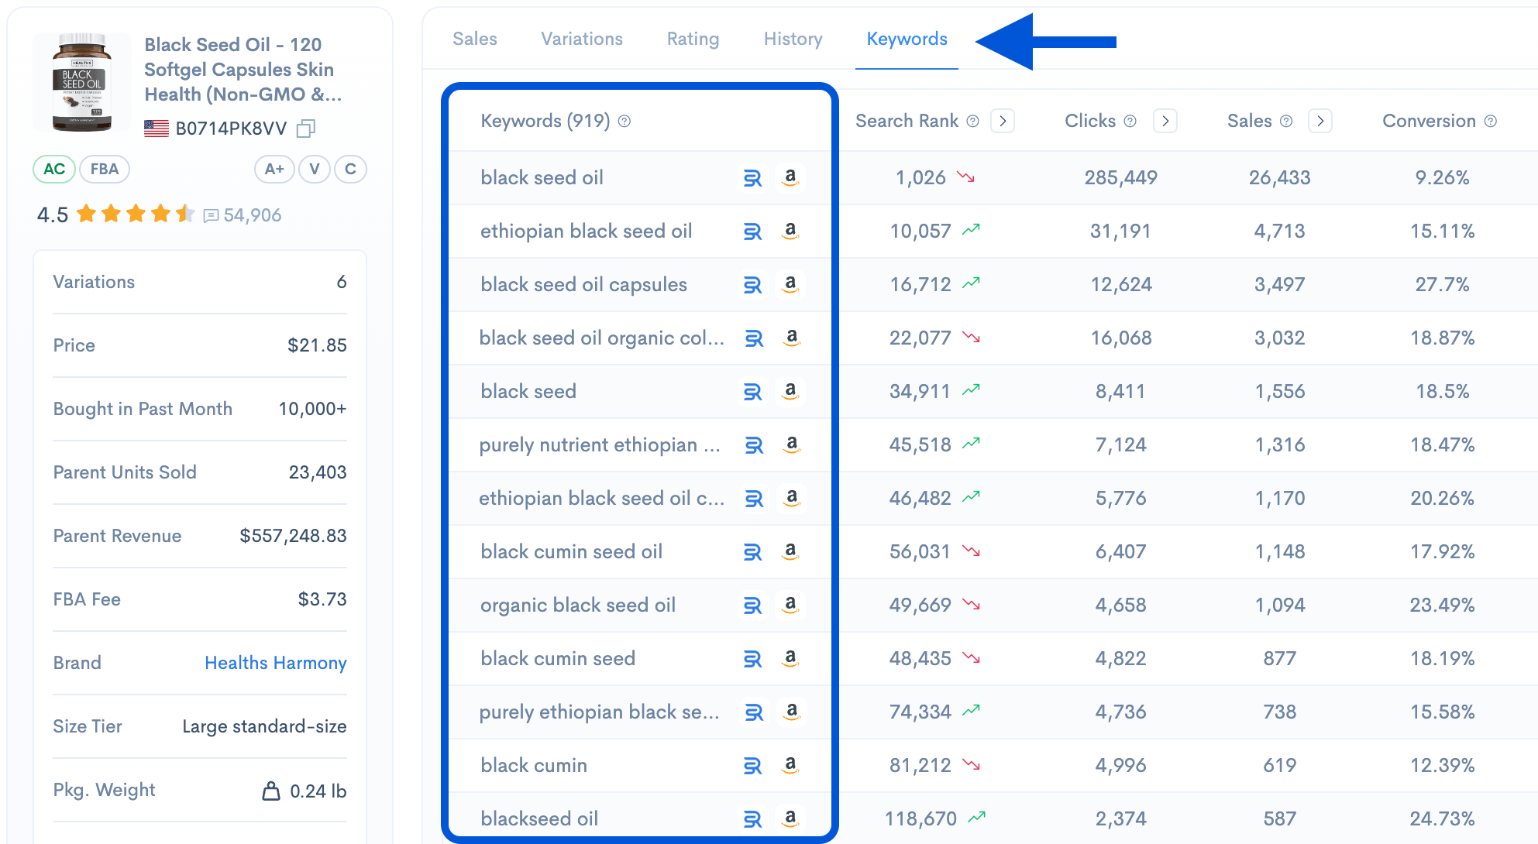Open Amazon search for 'black seed oil'

tap(790, 178)
